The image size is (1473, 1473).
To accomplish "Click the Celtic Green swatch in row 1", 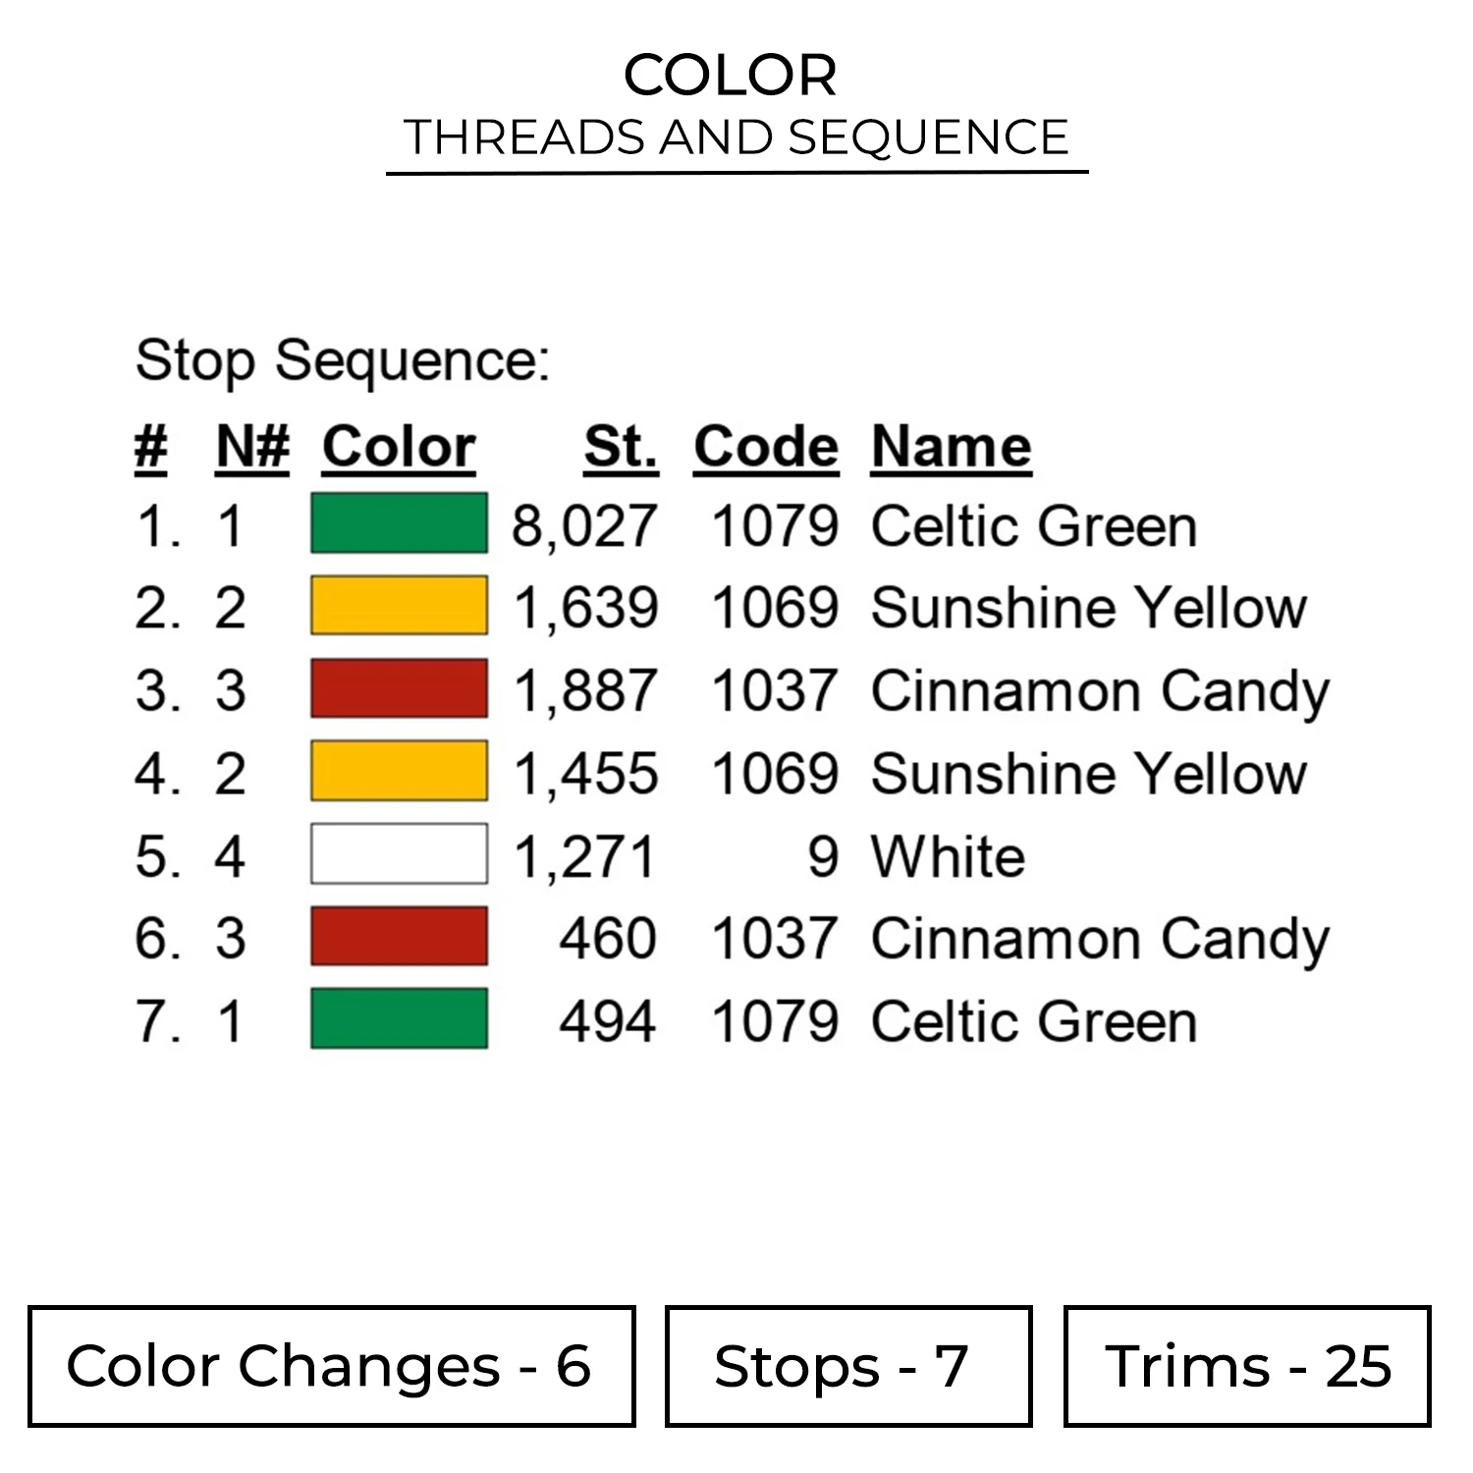I will tap(399, 524).
